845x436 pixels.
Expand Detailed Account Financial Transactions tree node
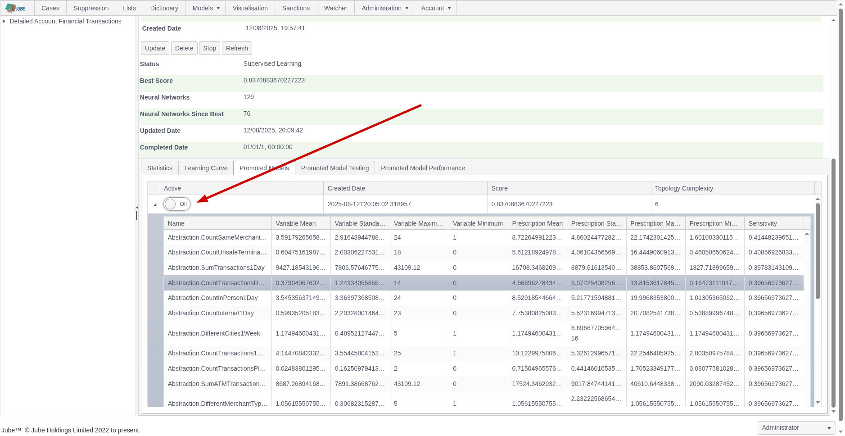click(x=4, y=21)
